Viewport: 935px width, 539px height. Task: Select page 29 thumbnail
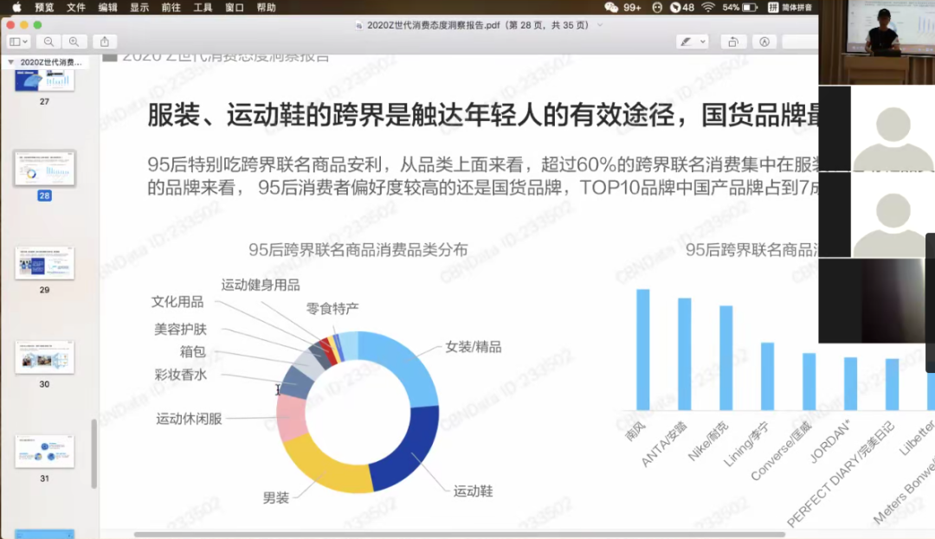point(45,263)
